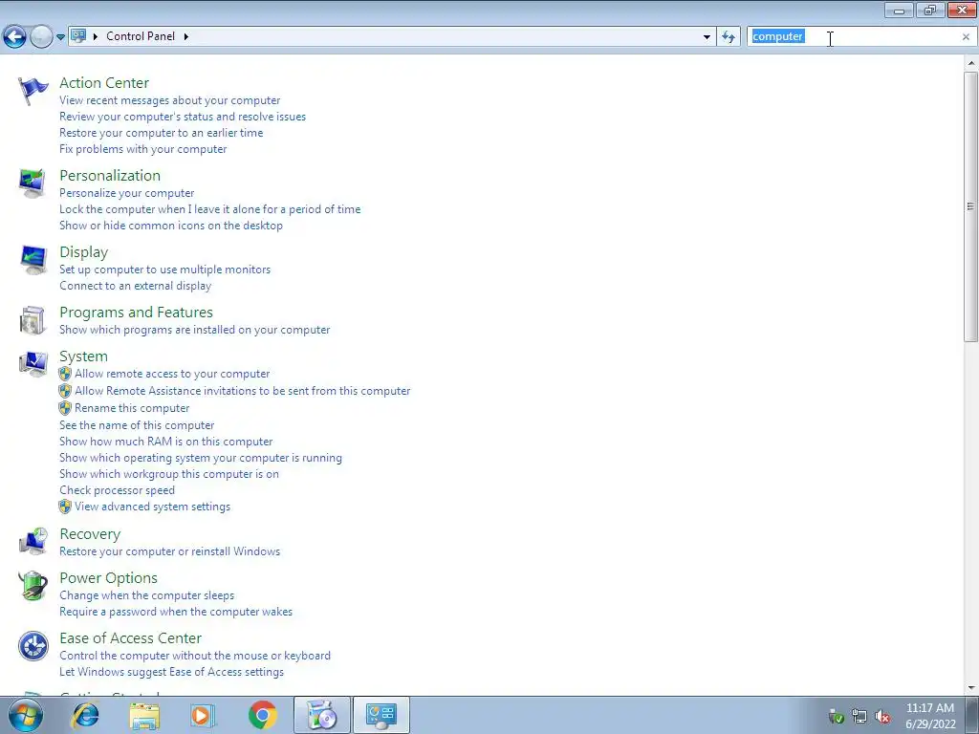Click Review your computer's status and resolve issues
Image resolution: width=979 pixels, height=734 pixels.
[183, 117]
